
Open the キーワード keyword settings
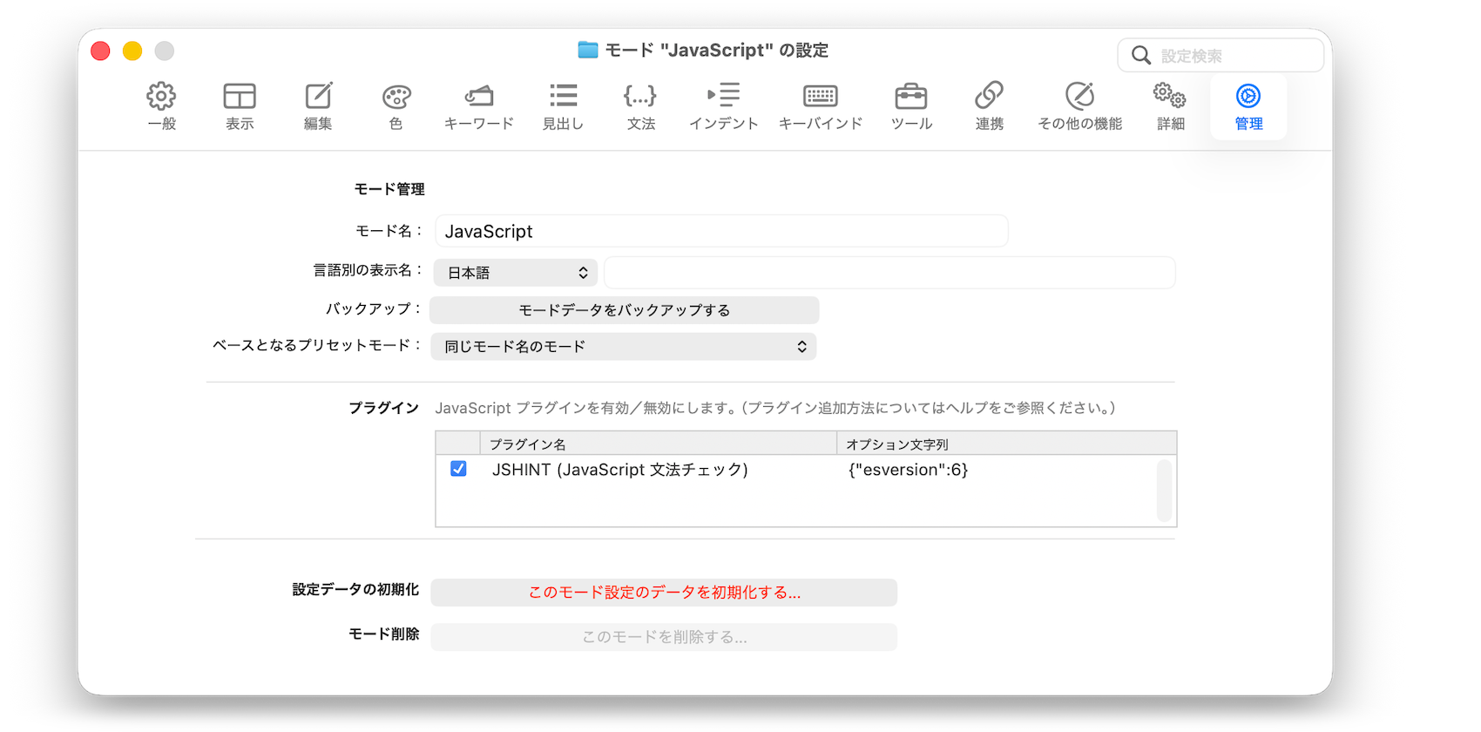point(478,105)
